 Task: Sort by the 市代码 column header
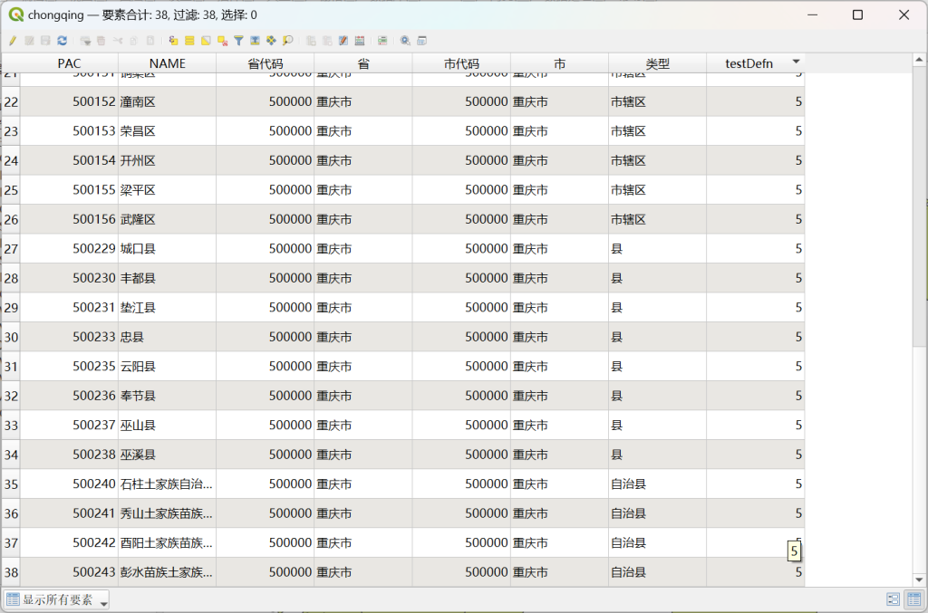pos(461,63)
